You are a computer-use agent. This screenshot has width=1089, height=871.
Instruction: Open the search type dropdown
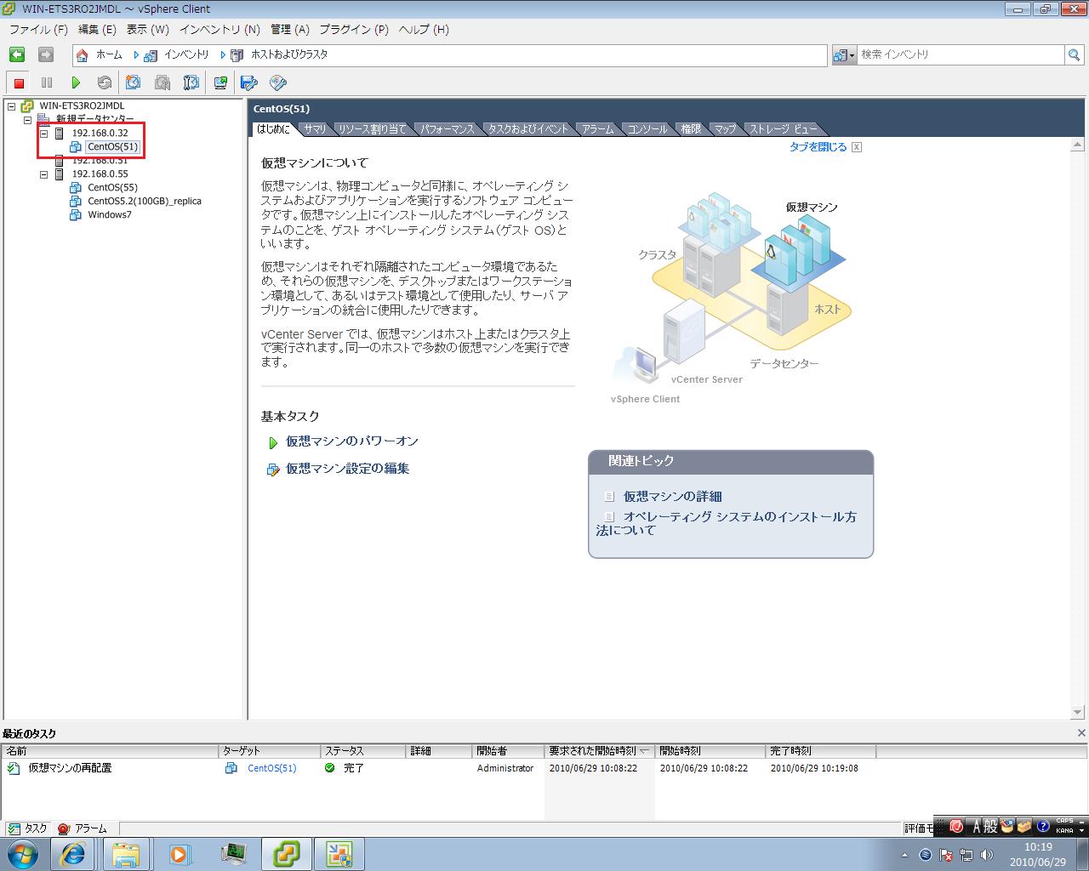[x=844, y=54]
